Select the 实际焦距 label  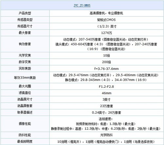(25, 68)
